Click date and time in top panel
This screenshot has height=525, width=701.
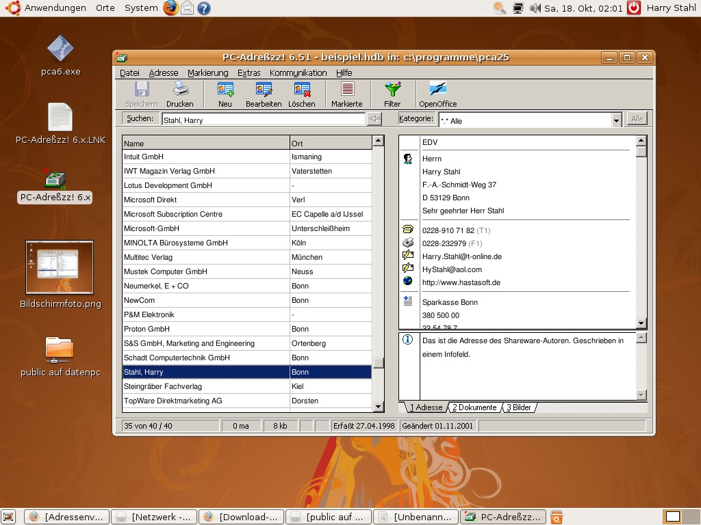(x=583, y=8)
